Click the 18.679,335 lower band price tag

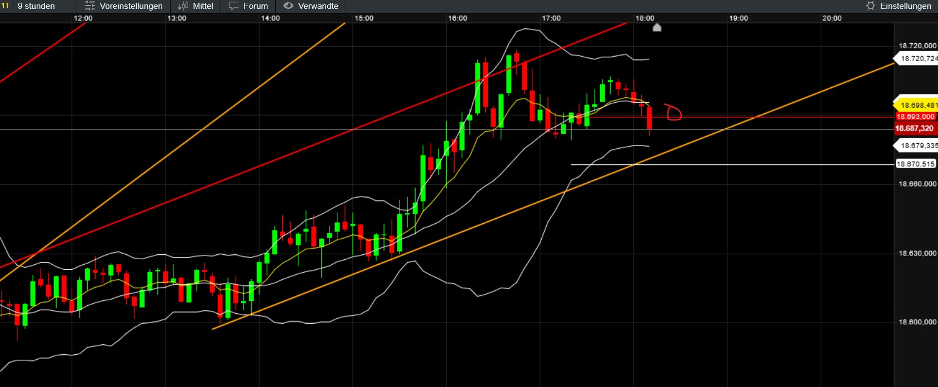click(915, 145)
